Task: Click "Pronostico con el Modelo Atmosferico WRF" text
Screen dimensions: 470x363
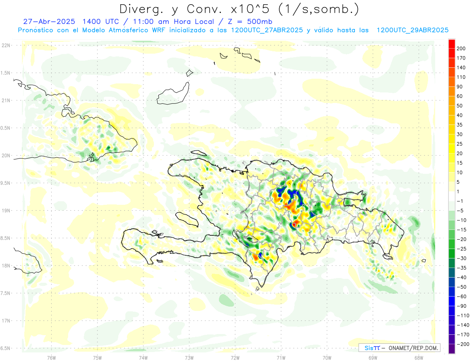Action: click(92, 30)
